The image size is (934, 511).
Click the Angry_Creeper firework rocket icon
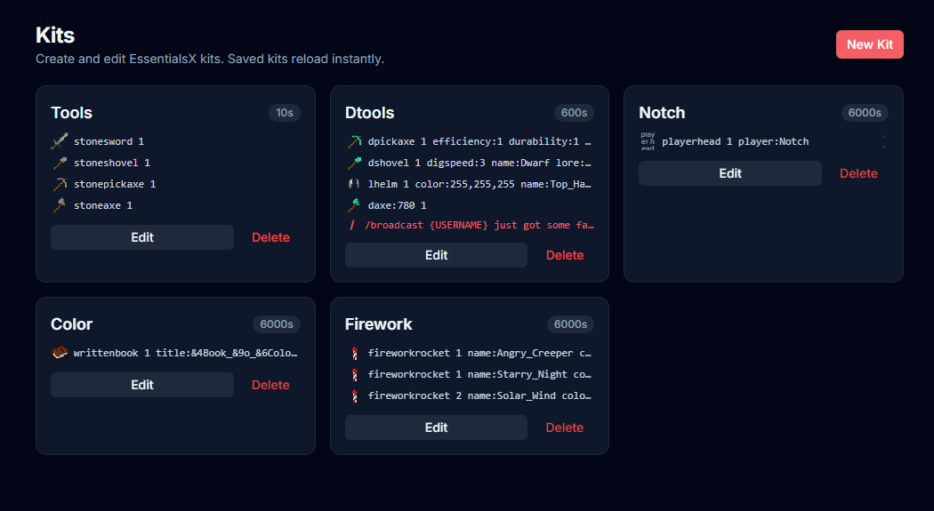354,353
